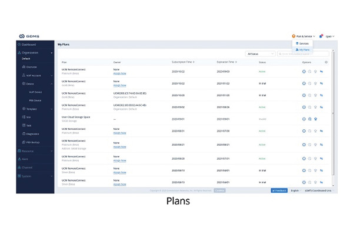Click the 'Organization: Default' text under UCM6308
Viewport: 353px width, 235px height.
pos(125,98)
